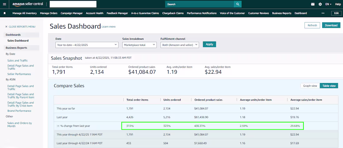Viewport: 343px width, 148px height.
Task: Open Manage Orders
Action: coord(49,13)
